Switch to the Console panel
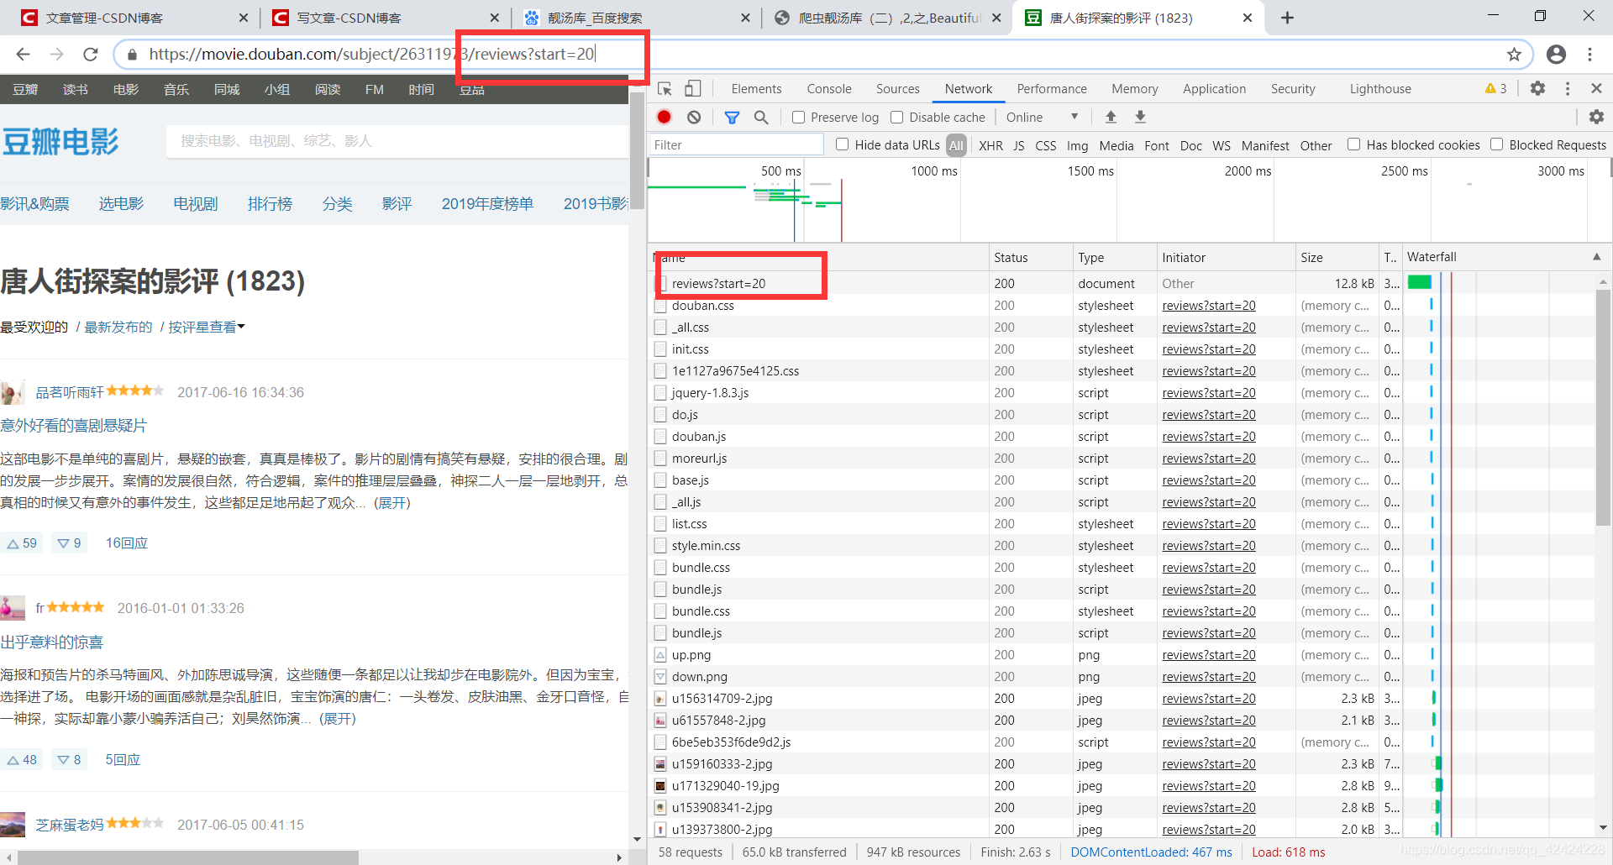The height and width of the screenshot is (865, 1613). point(829,89)
